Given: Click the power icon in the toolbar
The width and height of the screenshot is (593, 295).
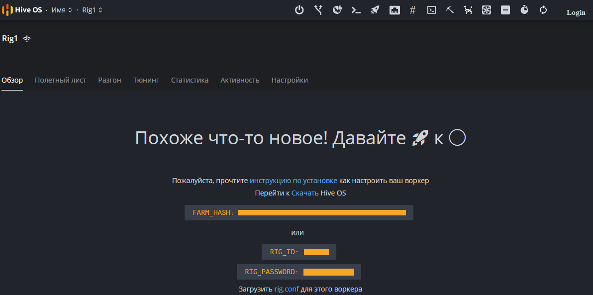Looking at the screenshot, I should (299, 10).
